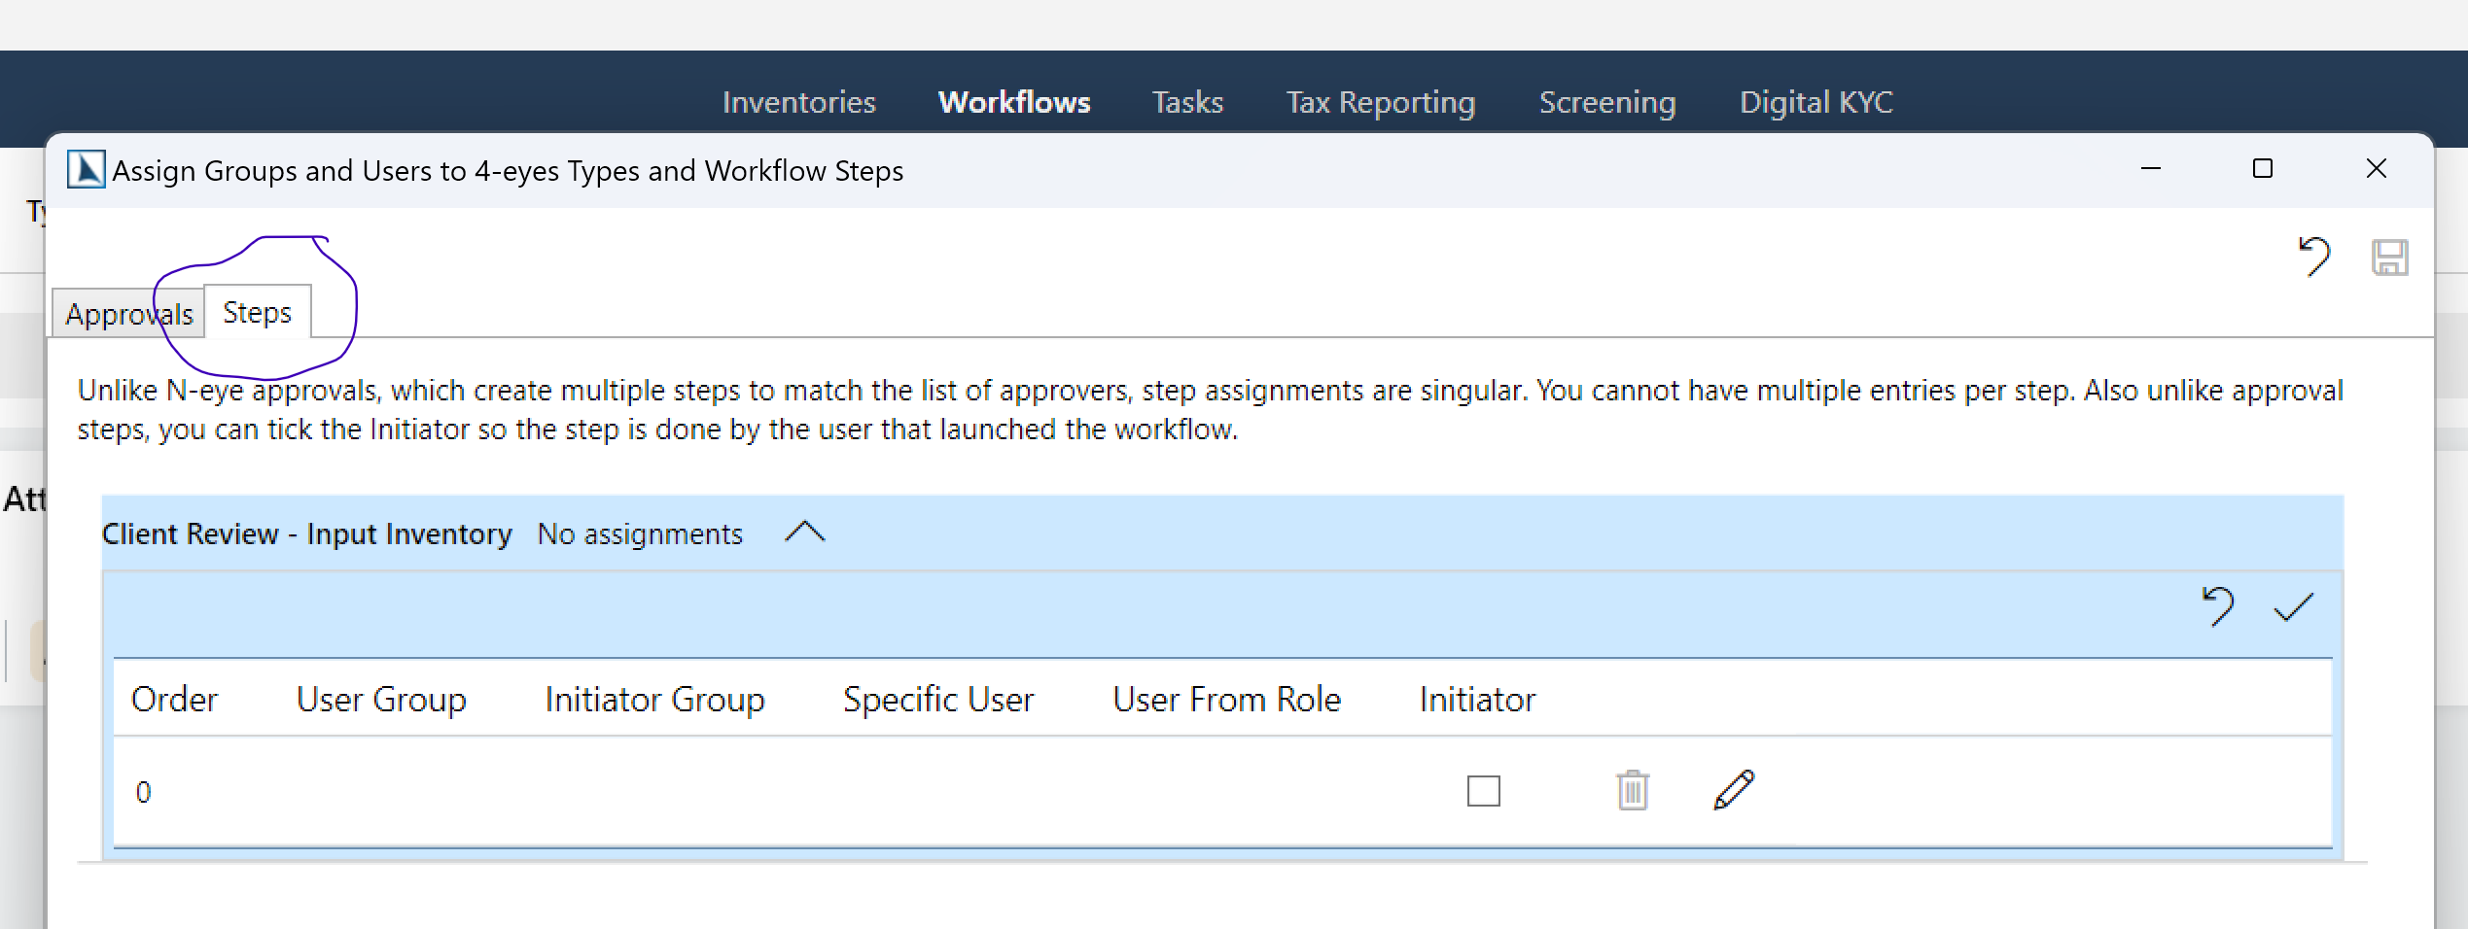Edit assignment row 0 with pencil icon
The height and width of the screenshot is (929, 2468).
pos(1734,790)
